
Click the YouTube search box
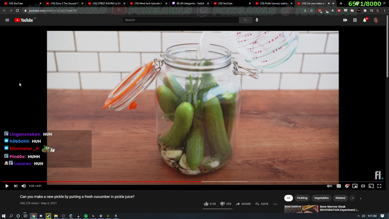click(x=181, y=20)
